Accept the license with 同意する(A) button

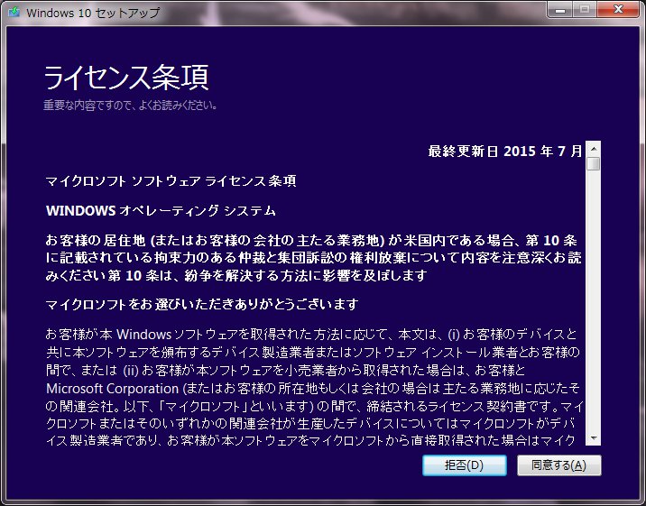tap(559, 465)
